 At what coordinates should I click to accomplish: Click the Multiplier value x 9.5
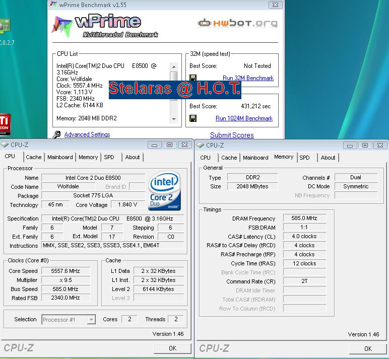[66, 280]
